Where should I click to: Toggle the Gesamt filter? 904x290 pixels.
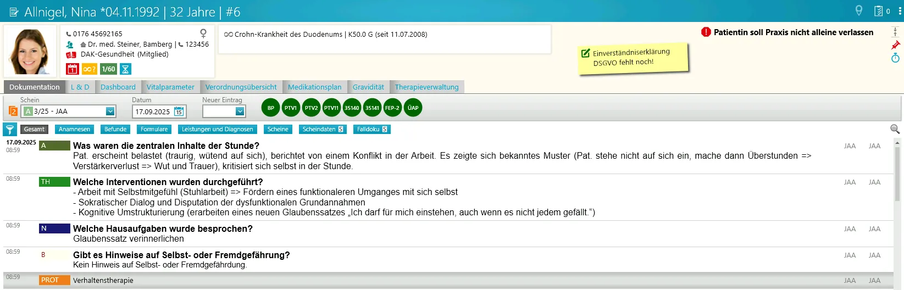pyautogui.click(x=34, y=130)
